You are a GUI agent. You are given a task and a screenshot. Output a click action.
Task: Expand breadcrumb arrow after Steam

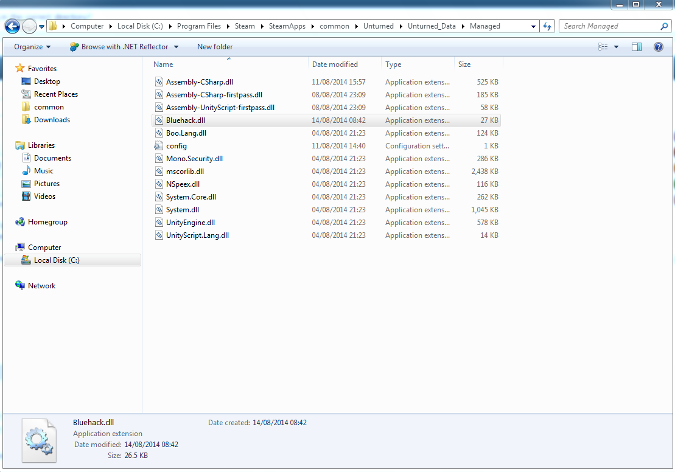click(x=262, y=26)
